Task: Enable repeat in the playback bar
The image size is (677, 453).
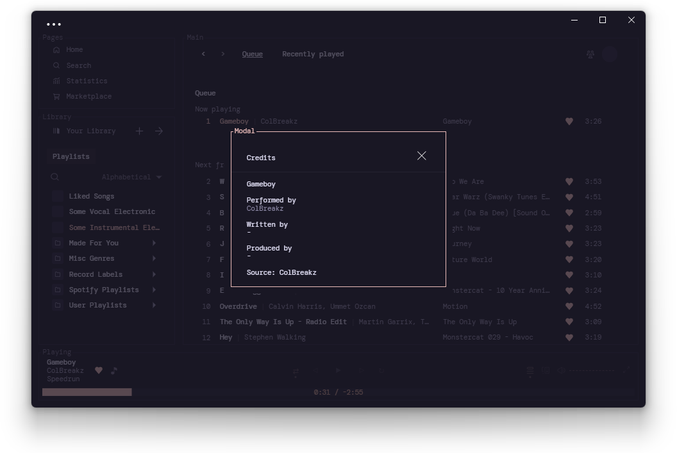Action: pos(381,370)
